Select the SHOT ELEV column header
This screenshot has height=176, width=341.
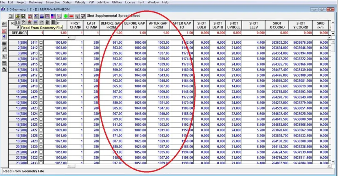tap(254, 25)
